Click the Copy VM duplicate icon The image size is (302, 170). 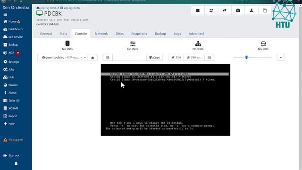coord(265,10)
